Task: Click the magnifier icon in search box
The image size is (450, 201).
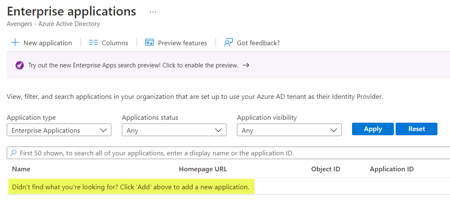Action: click(13, 153)
